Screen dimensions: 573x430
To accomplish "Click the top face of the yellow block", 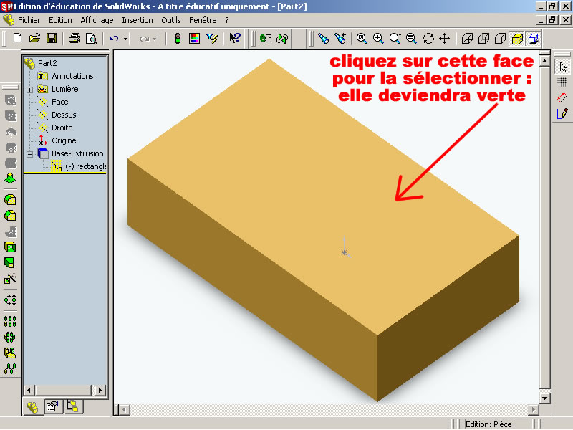I will [323, 198].
